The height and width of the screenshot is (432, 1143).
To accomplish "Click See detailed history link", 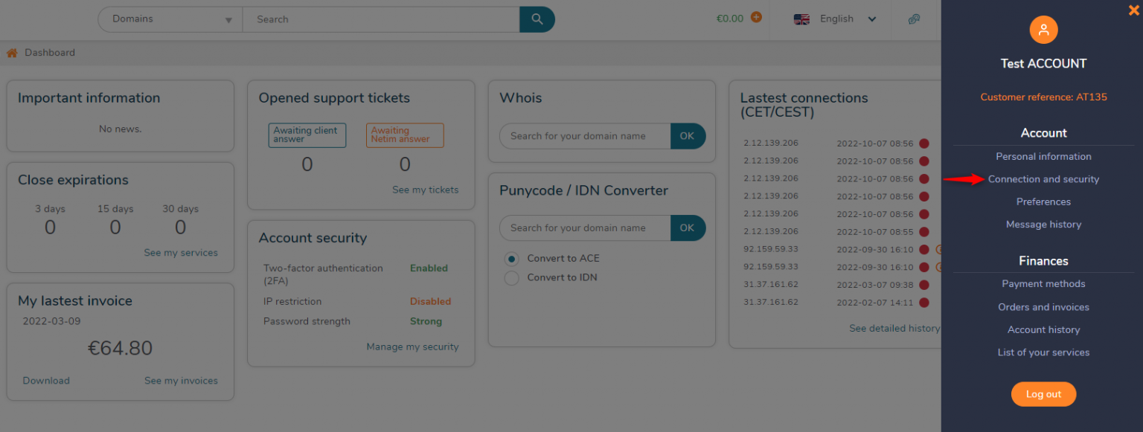I will pyautogui.click(x=894, y=328).
